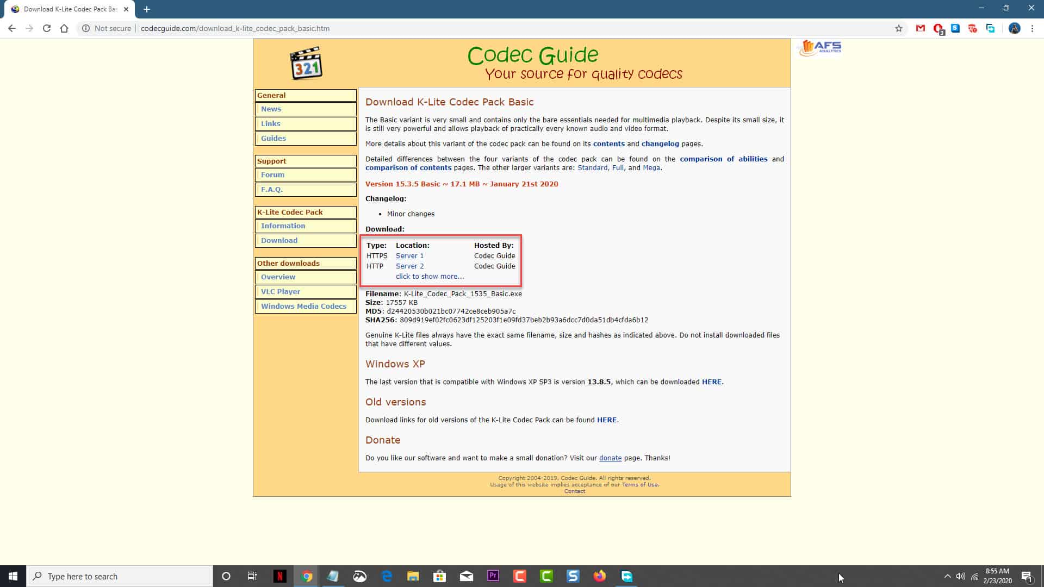Viewport: 1044px width, 587px height.
Task: Open the contents page link
Action: point(608,143)
